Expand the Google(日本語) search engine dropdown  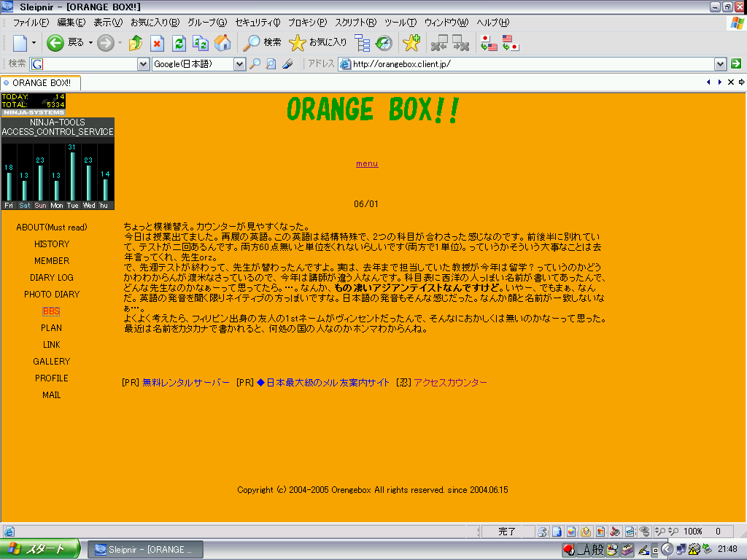pos(239,64)
